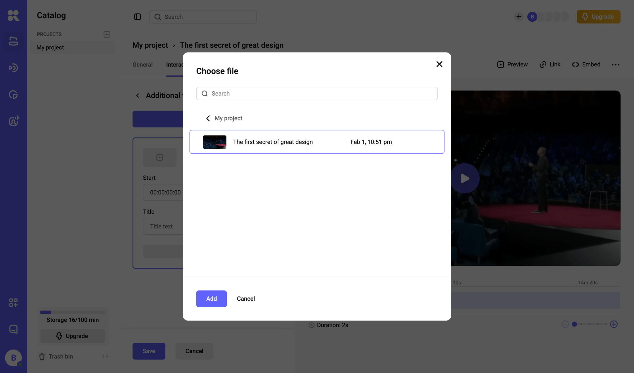
Task: Open the Catalog library sidebar icon
Action: [x=13, y=41]
